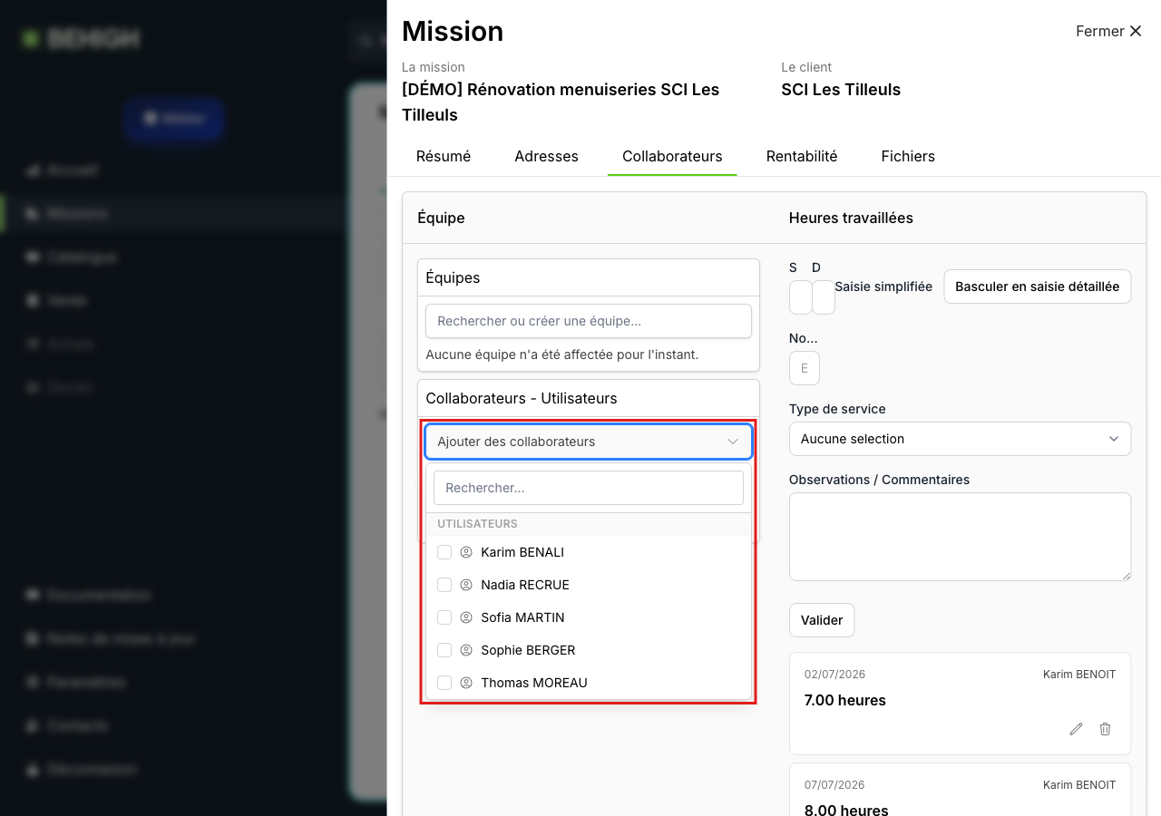Click the user icon beside Sofia MARTIN
This screenshot has width=1161, height=816.
click(x=466, y=617)
